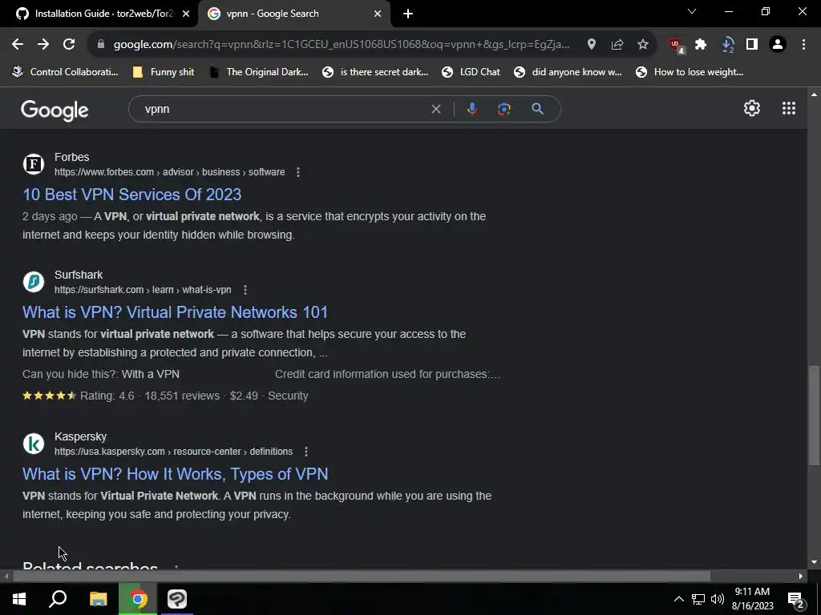Image resolution: width=821 pixels, height=615 pixels.
Task: Click the Rating: 4.6 review text
Action: point(107,396)
